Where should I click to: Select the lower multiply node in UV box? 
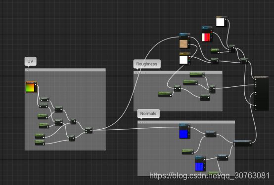(58, 122)
